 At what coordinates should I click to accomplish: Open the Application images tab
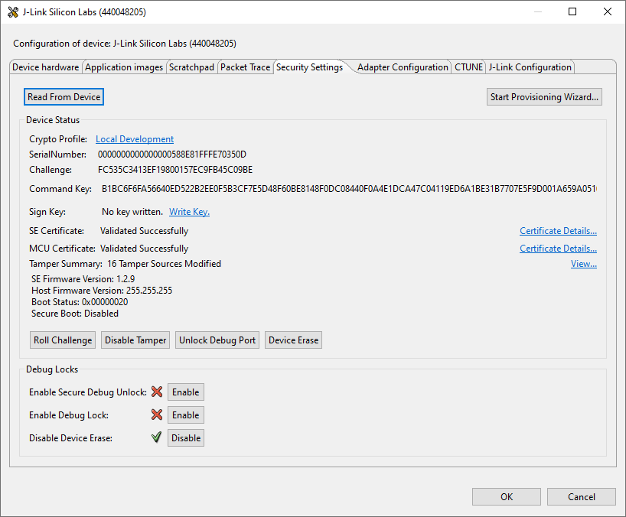(x=124, y=67)
